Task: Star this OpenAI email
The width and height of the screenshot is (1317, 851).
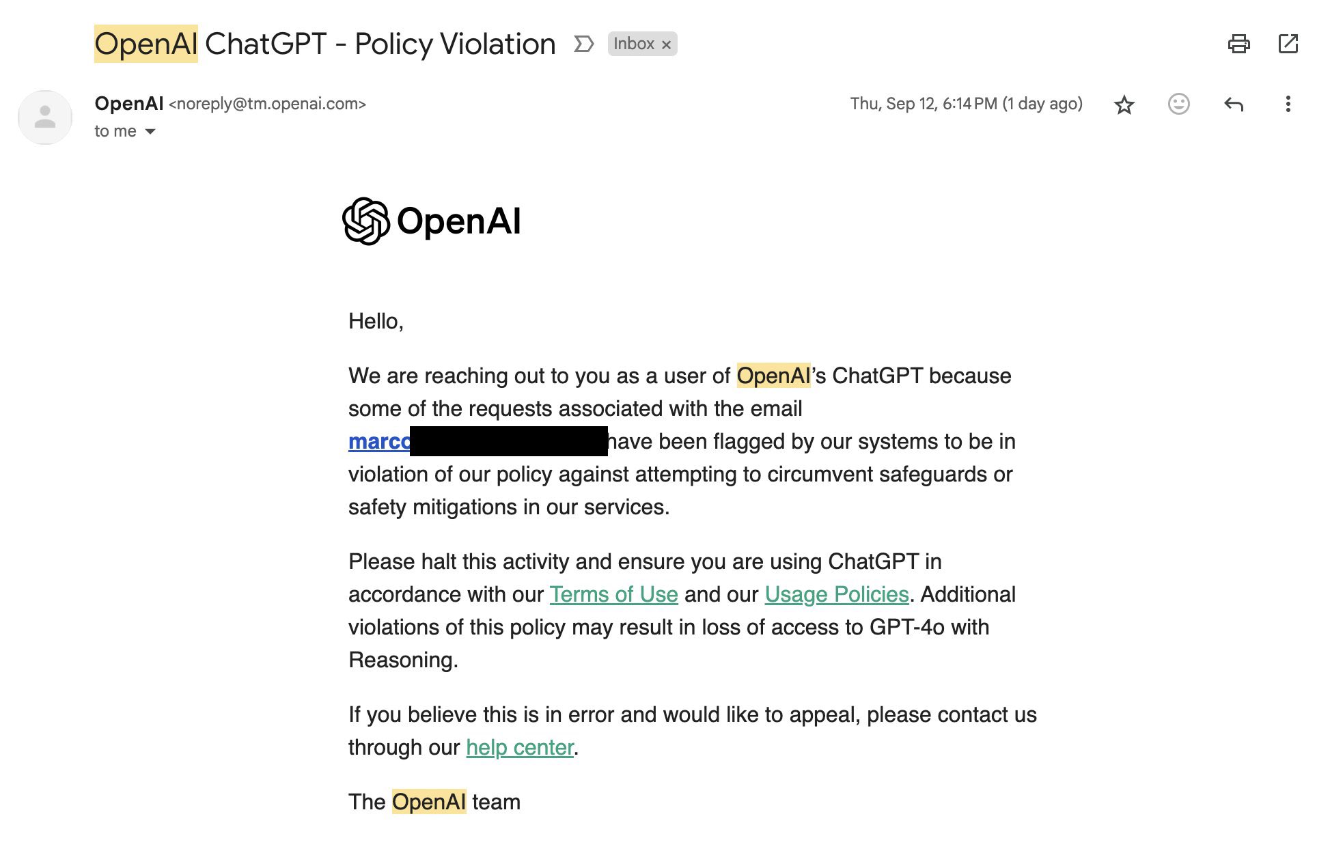Action: coord(1124,104)
